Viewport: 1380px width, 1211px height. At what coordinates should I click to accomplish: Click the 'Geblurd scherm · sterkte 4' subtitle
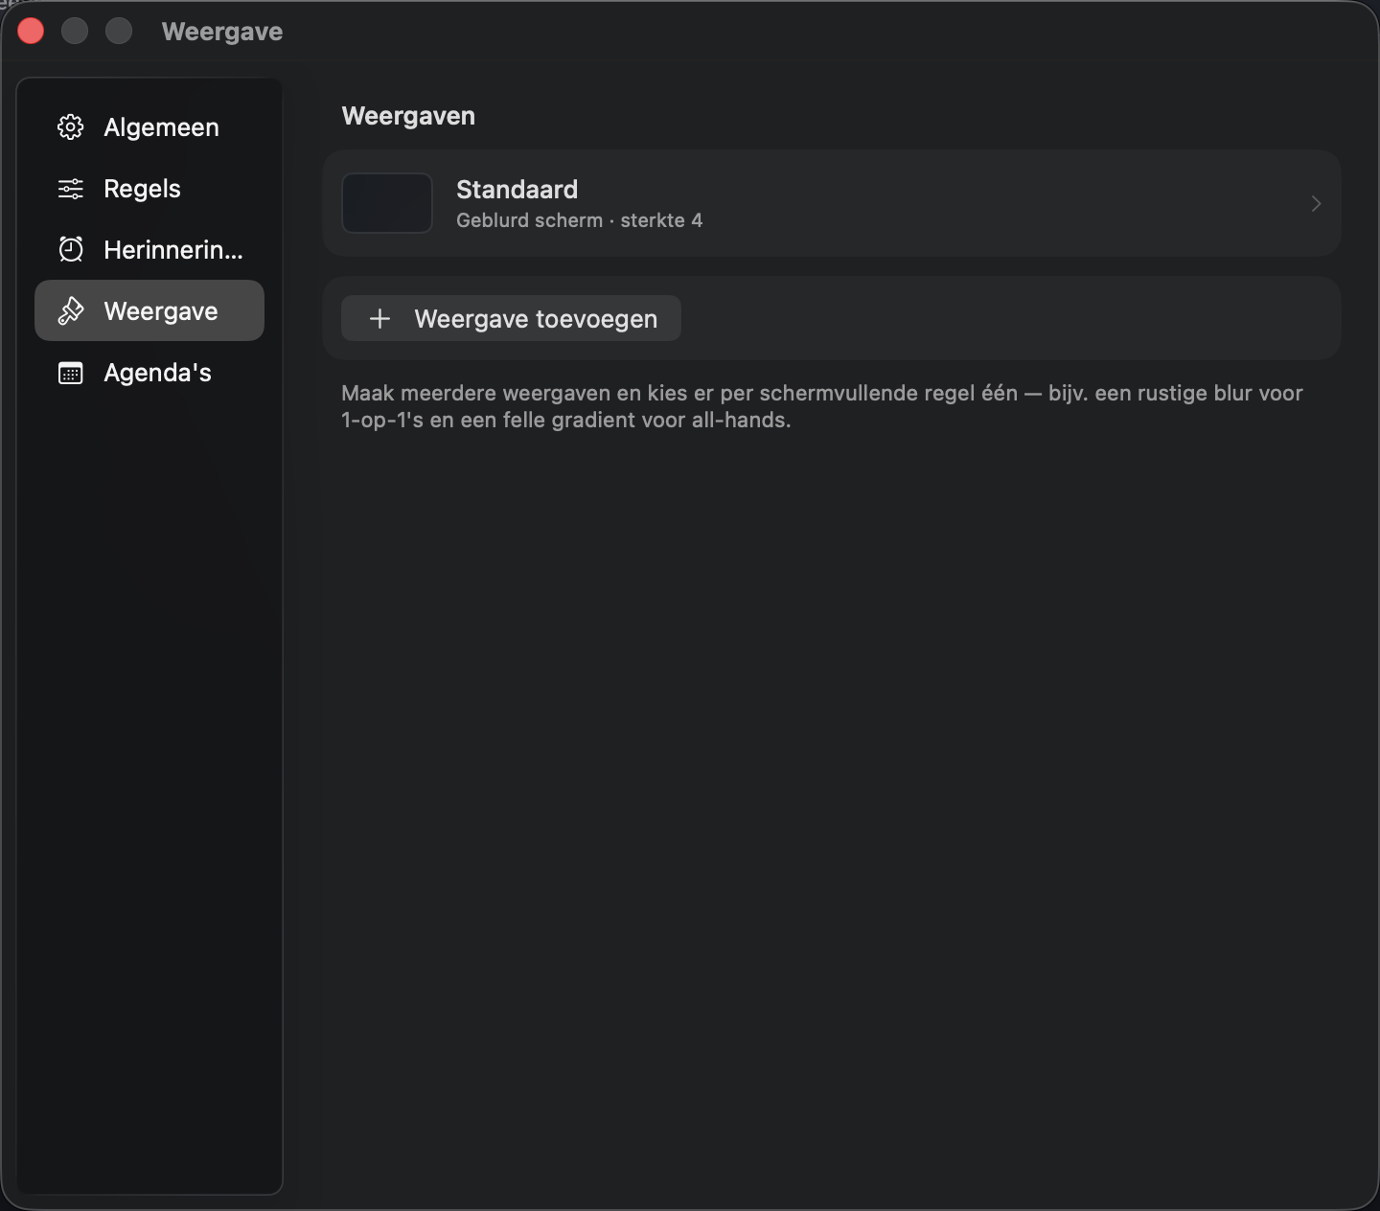pyautogui.click(x=579, y=220)
